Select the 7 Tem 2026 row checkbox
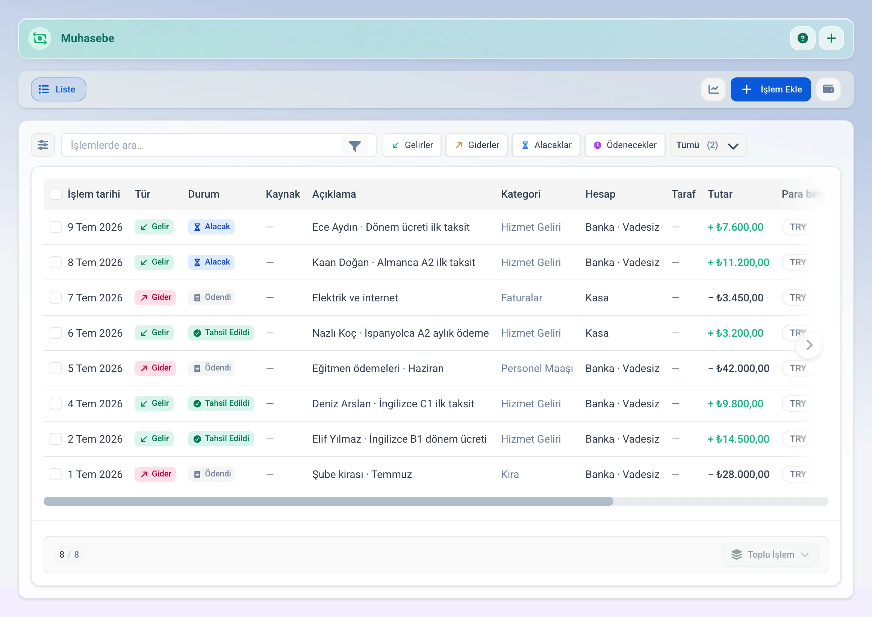The width and height of the screenshot is (872, 617). [56, 298]
